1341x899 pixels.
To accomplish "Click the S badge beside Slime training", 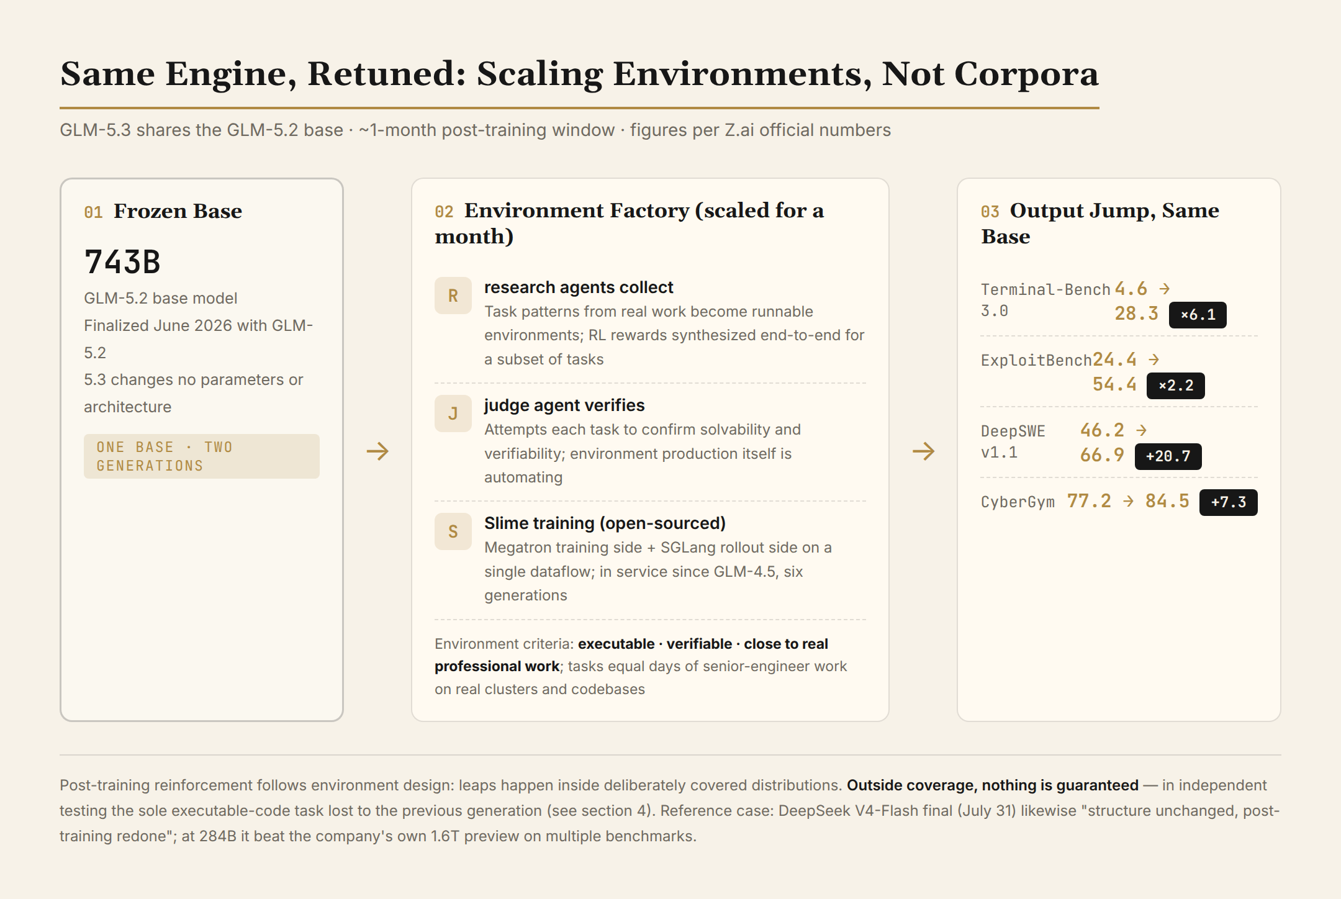I will coord(453,531).
